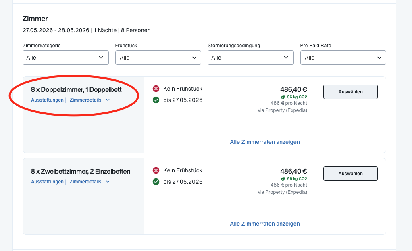Select the Doppelzimmer rate with Auswählen
Viewport: 412px width, 251px height.
tap(350, 92)
